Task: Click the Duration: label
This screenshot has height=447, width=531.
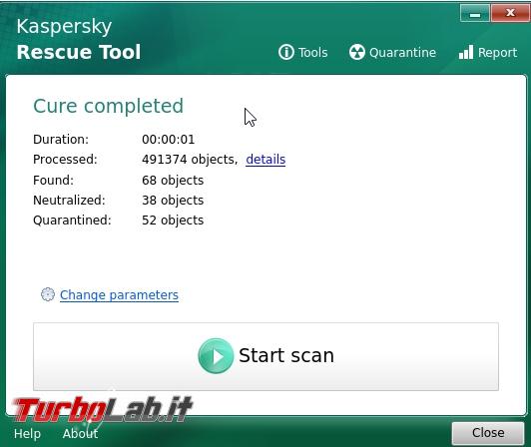Action: click(61, 140)
